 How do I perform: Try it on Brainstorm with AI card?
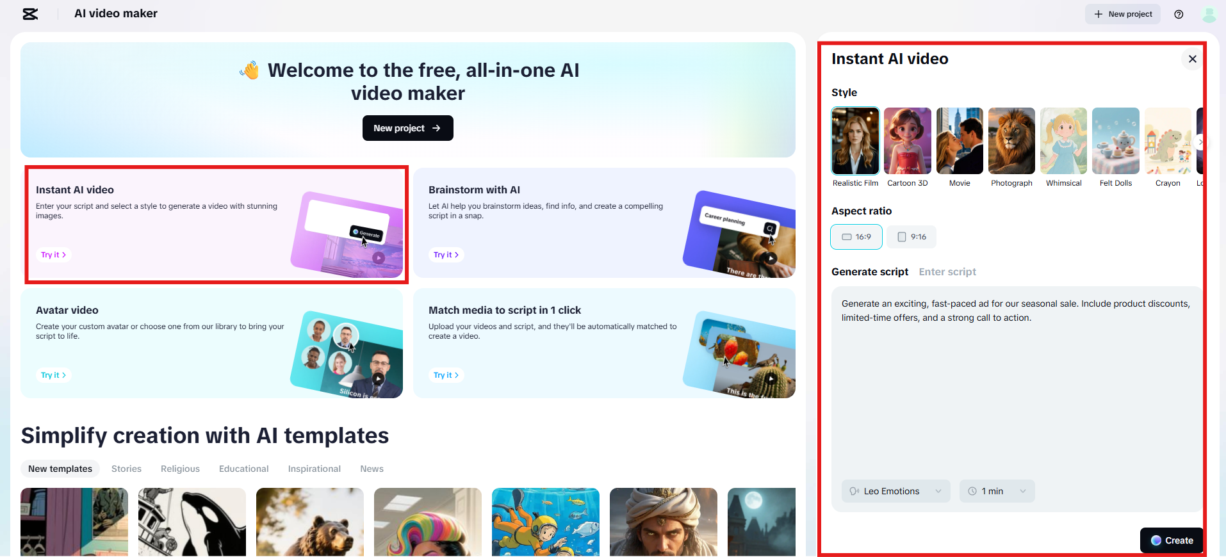pyautogui.click(x=446, y=255)
